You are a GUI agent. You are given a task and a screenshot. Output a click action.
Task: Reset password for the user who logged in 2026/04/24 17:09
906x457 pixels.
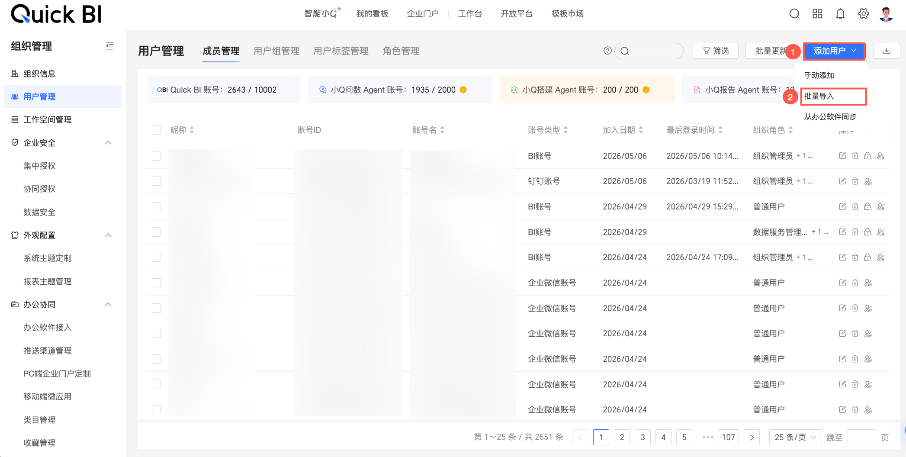[x=867, y=257]
